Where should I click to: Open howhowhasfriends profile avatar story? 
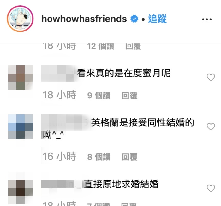(x=20, y=19)
